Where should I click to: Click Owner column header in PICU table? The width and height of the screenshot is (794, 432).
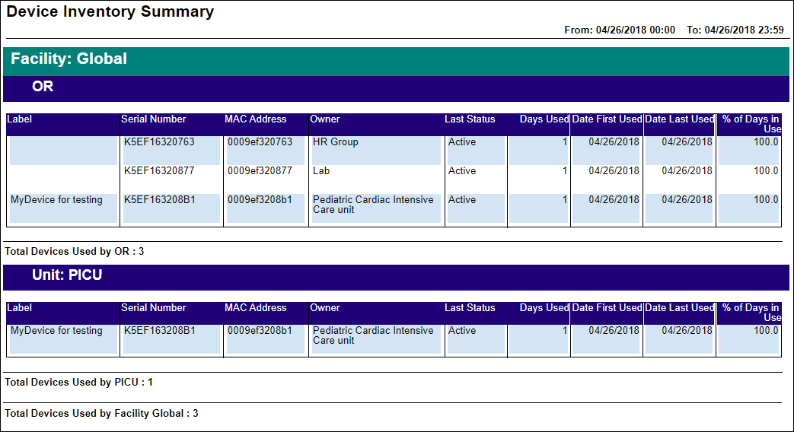[324, 307]
